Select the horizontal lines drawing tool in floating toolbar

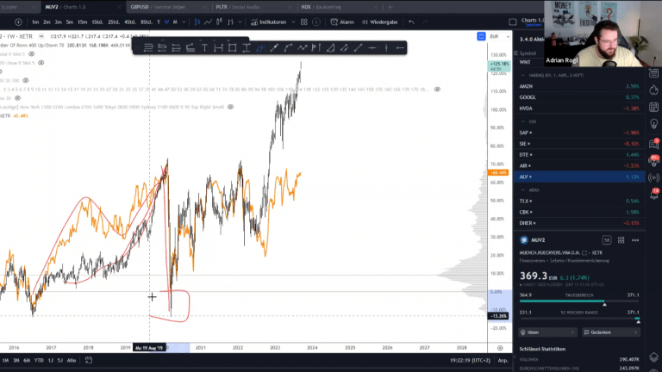(x=148, y=48)
